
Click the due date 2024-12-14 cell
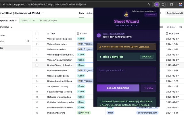click(x=172, y=113)
